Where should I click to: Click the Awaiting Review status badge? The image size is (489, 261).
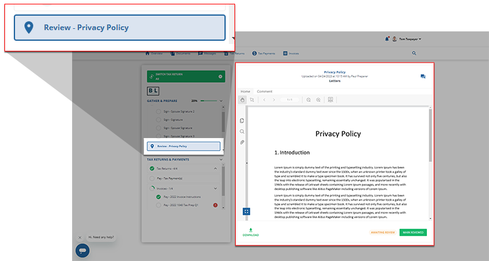pyautogui.click(x=382, y=232)
